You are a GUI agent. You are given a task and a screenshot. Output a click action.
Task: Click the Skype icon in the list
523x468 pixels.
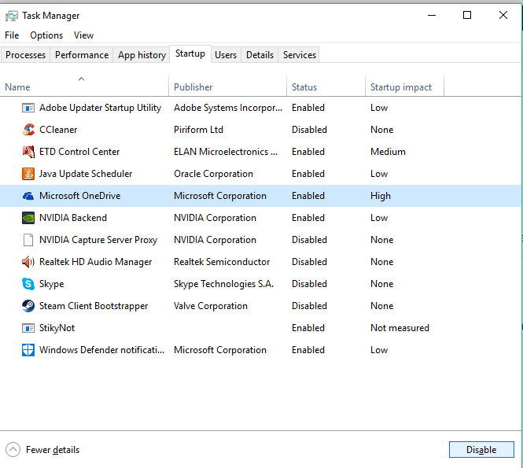point(28,284)
